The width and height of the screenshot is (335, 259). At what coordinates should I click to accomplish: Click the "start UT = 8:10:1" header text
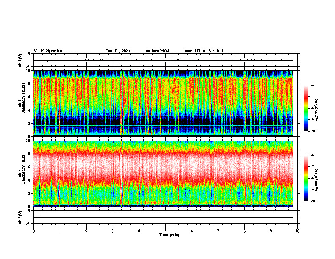click(x=204, y=51)
